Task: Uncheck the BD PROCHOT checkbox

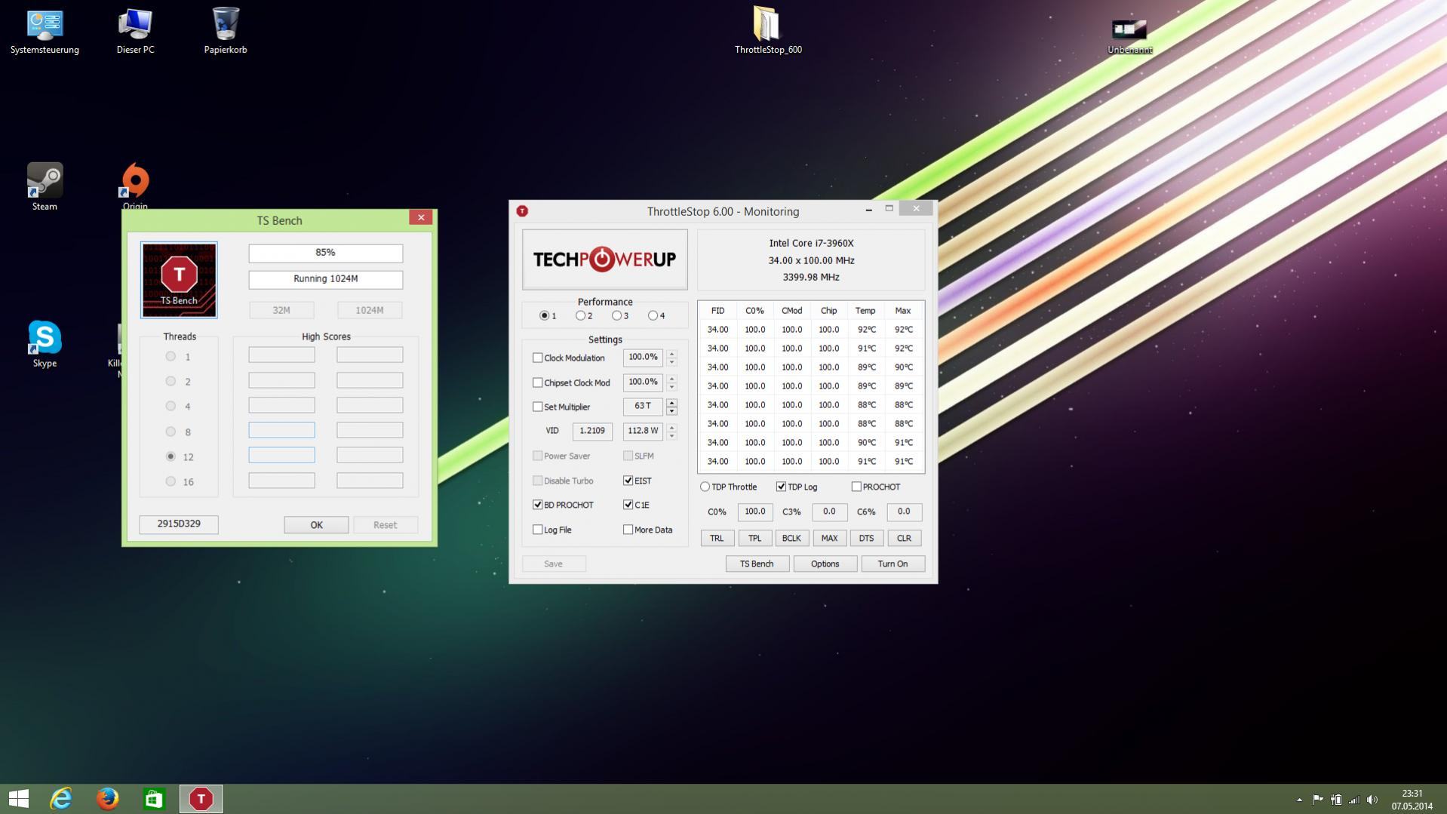Action: [538, 505]
